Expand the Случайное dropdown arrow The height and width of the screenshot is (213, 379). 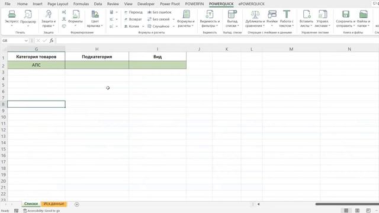click(174, 26)
